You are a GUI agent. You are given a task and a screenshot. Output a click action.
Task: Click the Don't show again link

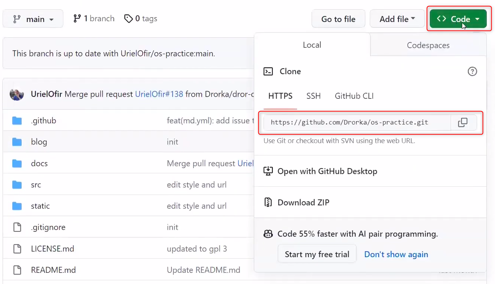396,255
